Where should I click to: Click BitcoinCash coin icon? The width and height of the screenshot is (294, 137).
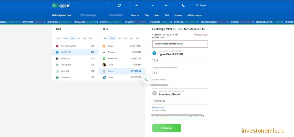click(x=104, y=59)
